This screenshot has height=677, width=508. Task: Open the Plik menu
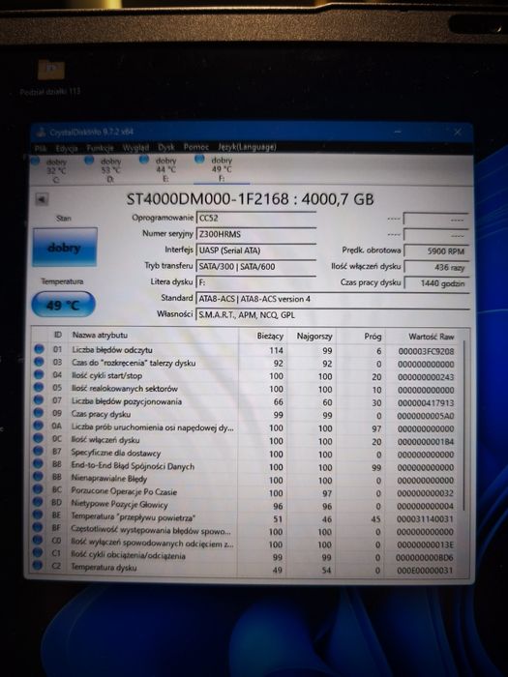pyautogui.click(x=41, y=148)
